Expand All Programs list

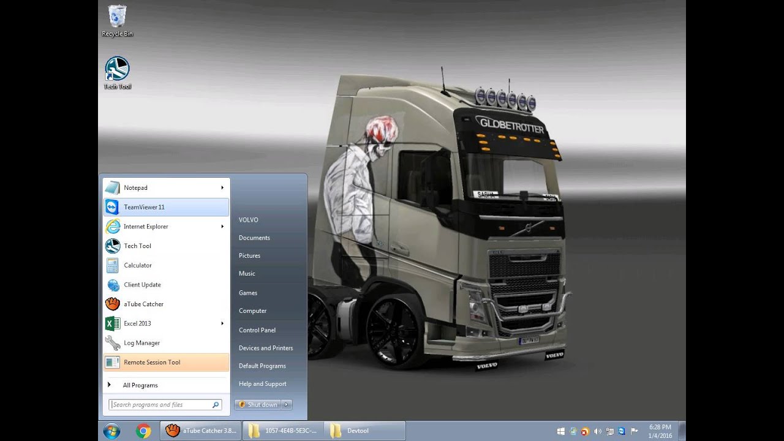pos(166,385)
